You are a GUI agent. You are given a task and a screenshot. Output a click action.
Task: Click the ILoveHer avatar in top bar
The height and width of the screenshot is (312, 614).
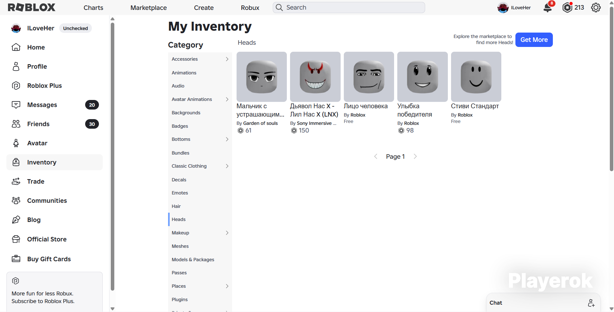click(503, 8)
